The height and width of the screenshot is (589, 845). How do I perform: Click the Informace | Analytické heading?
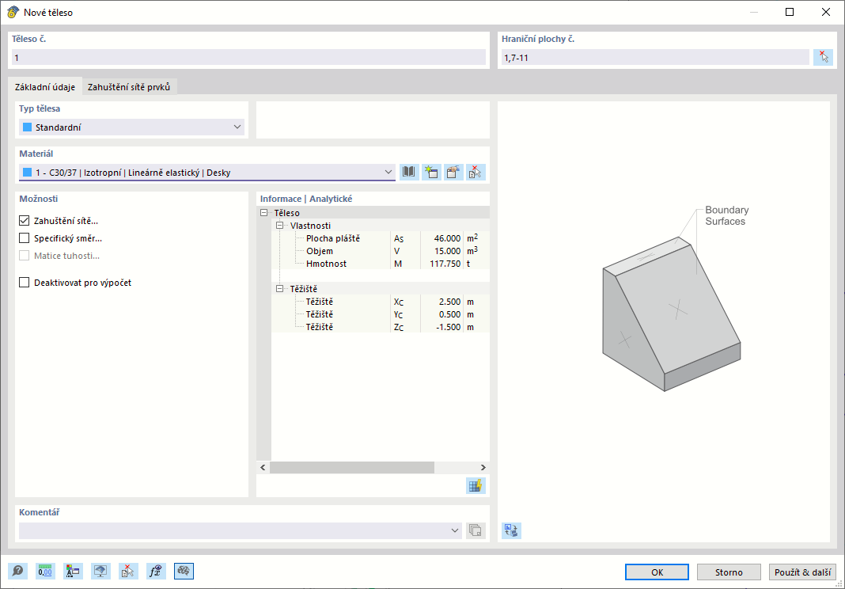pos(306,199)
